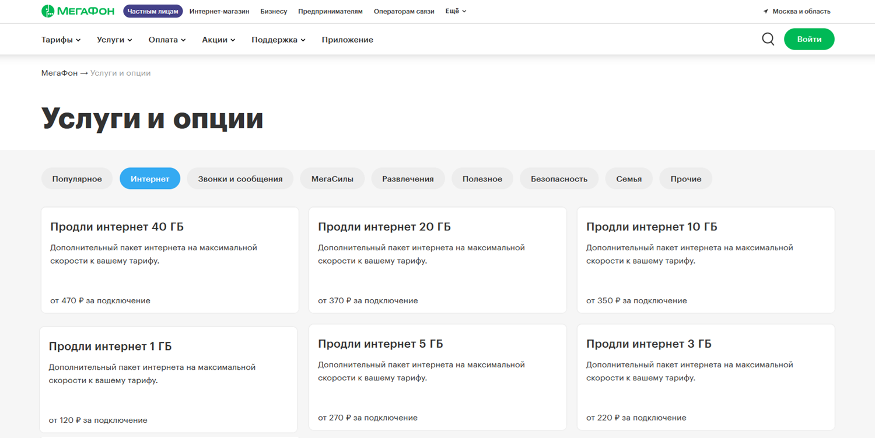
Task: Open the Продли интернет 3 ГБ card
Action: pos(706,377)
